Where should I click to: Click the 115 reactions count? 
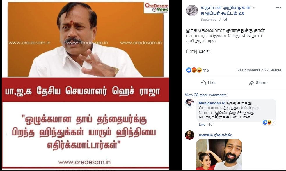coord(206,70)
